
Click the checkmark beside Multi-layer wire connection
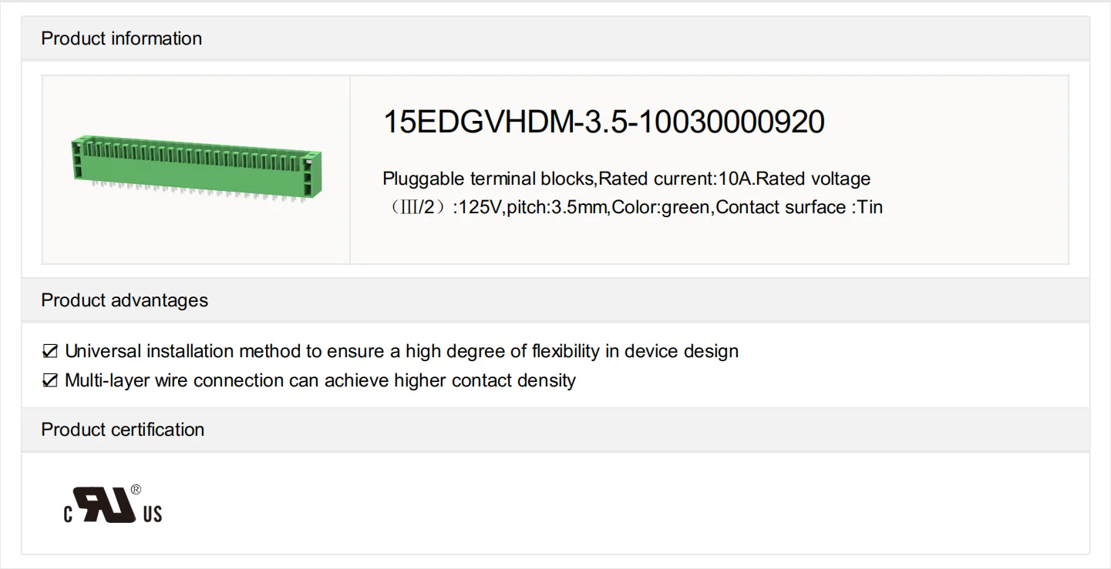click(x=50, y=381)
